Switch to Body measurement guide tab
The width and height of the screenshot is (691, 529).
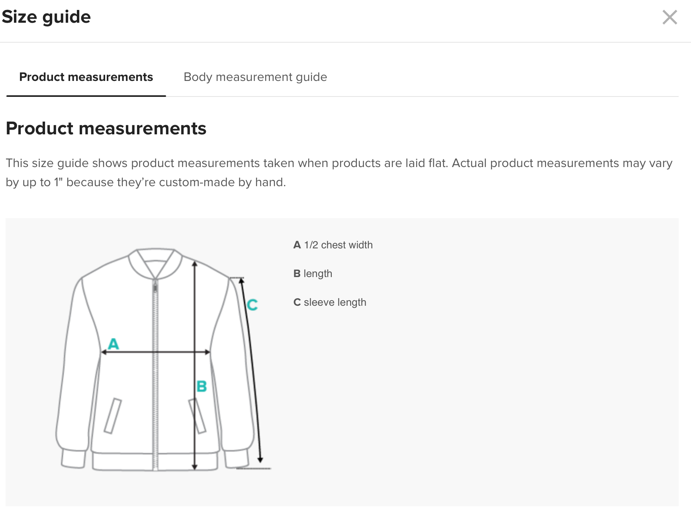point(255,77)
